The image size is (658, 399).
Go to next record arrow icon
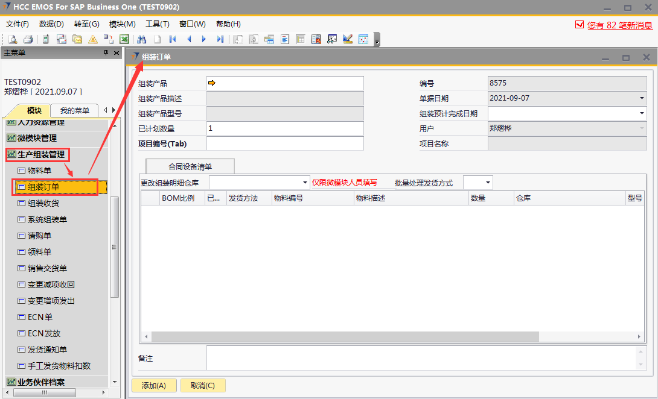coord(204,39)
